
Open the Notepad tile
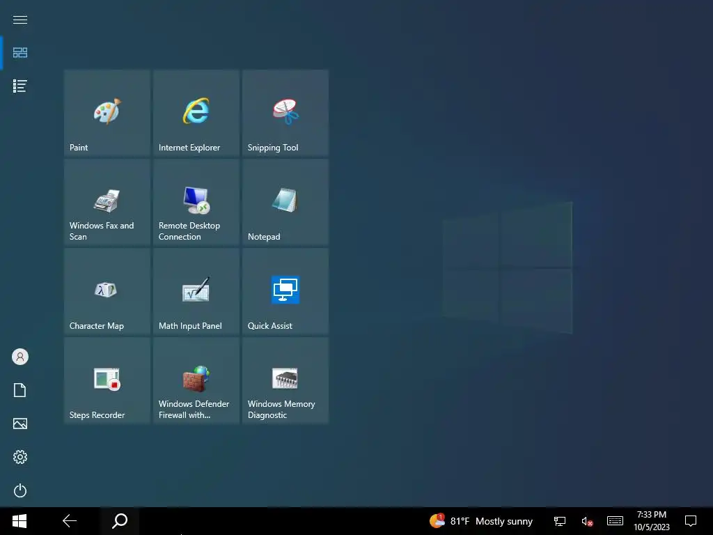click(285, 202)
